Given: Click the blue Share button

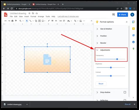Looking at the screenshot, I should pyautogui.click(x=123, y=15).
